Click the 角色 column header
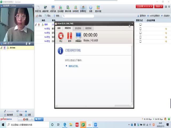The image size is (171, 128). (43, 20)
